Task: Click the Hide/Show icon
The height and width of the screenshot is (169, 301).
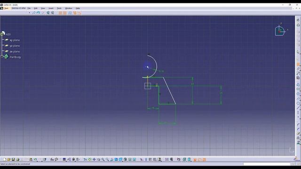Action: (x=130, y=160)
